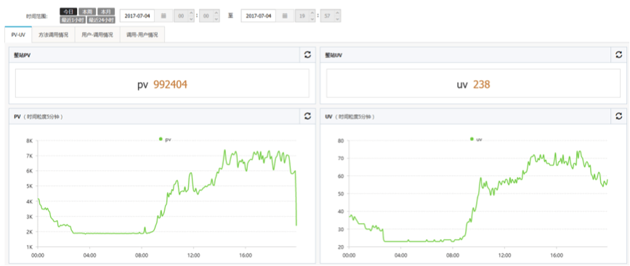Screen dimensions: 630x266
Task: Open the end date calendar picker
Action: point(284,16)
